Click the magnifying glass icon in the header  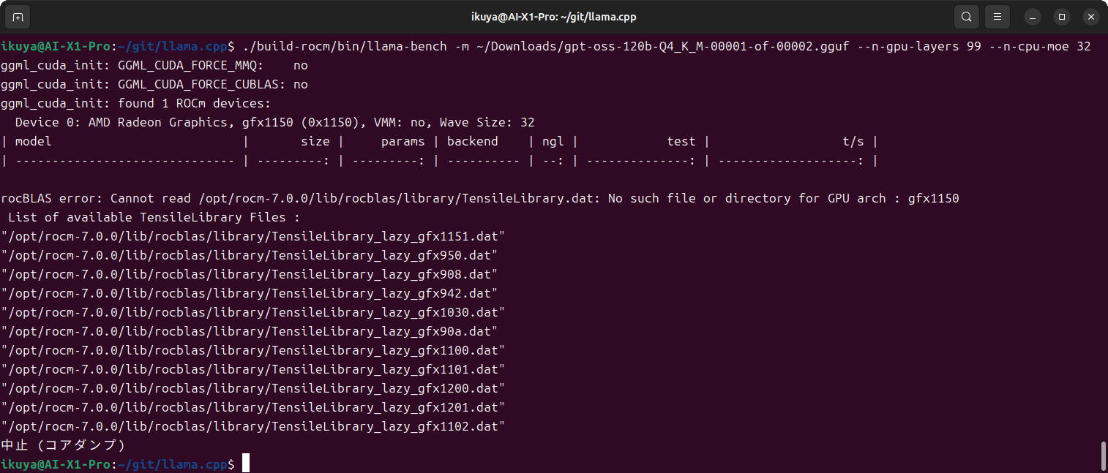tap(966, 16)
